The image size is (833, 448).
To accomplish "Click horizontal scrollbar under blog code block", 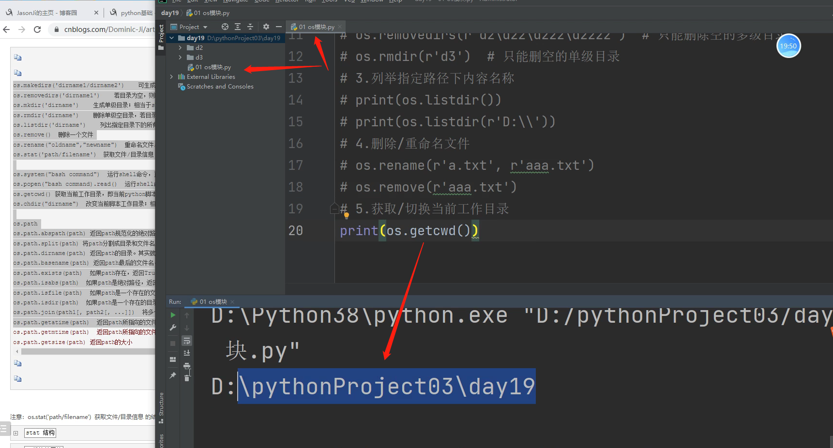I will click(87, 352).
